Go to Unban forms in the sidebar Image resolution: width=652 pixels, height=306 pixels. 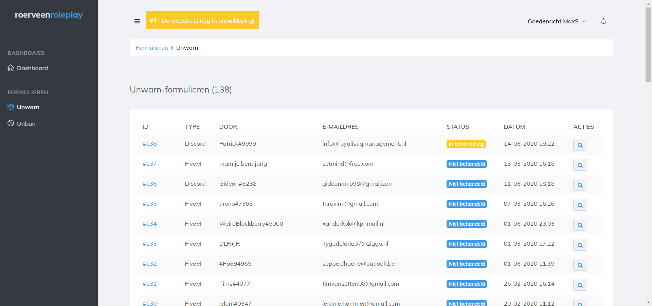(26, 124)
